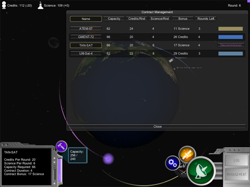Sort contracts by Name column
This screenshot has height=187, width=250.
point(86,19)
